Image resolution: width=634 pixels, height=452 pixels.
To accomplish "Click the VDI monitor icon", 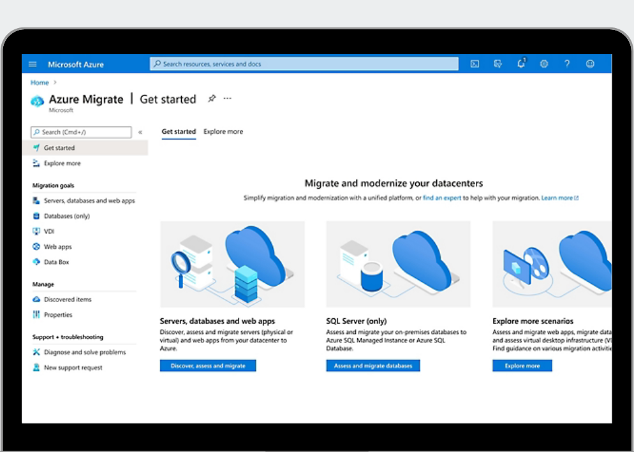I will tap(36, 231).
